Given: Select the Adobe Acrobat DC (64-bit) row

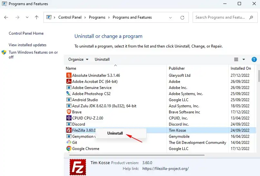Looking at the screenshot, I should point(160,82).
